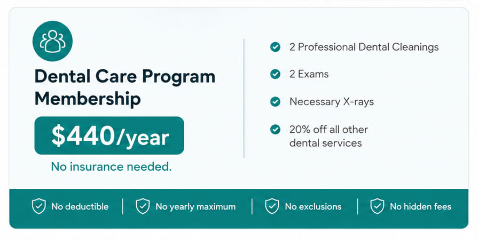Click the No deductible label
The width and height of the screenshot is (478, 240).
[80, 206]
